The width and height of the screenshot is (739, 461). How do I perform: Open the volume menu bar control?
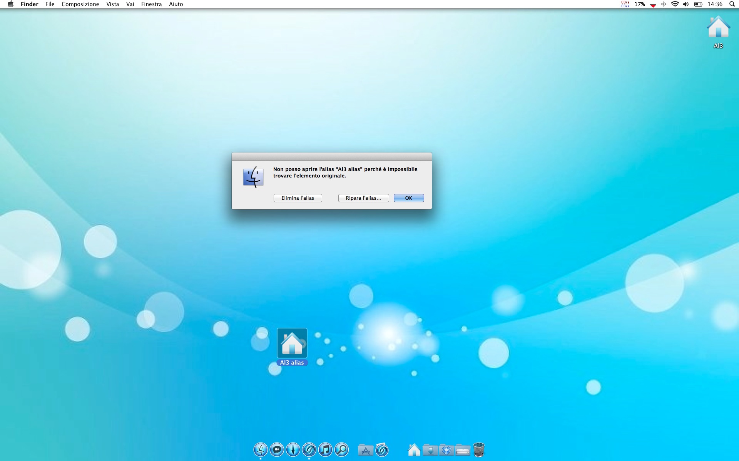coord(686,4)
